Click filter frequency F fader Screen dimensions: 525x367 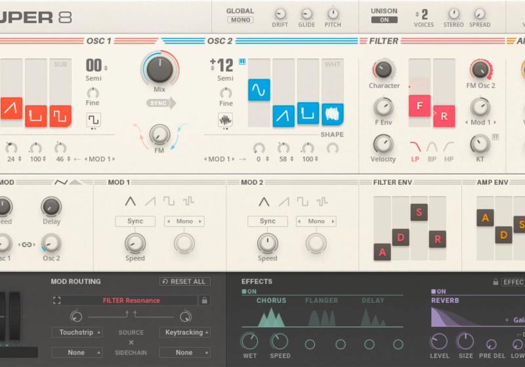click(419, 106)
